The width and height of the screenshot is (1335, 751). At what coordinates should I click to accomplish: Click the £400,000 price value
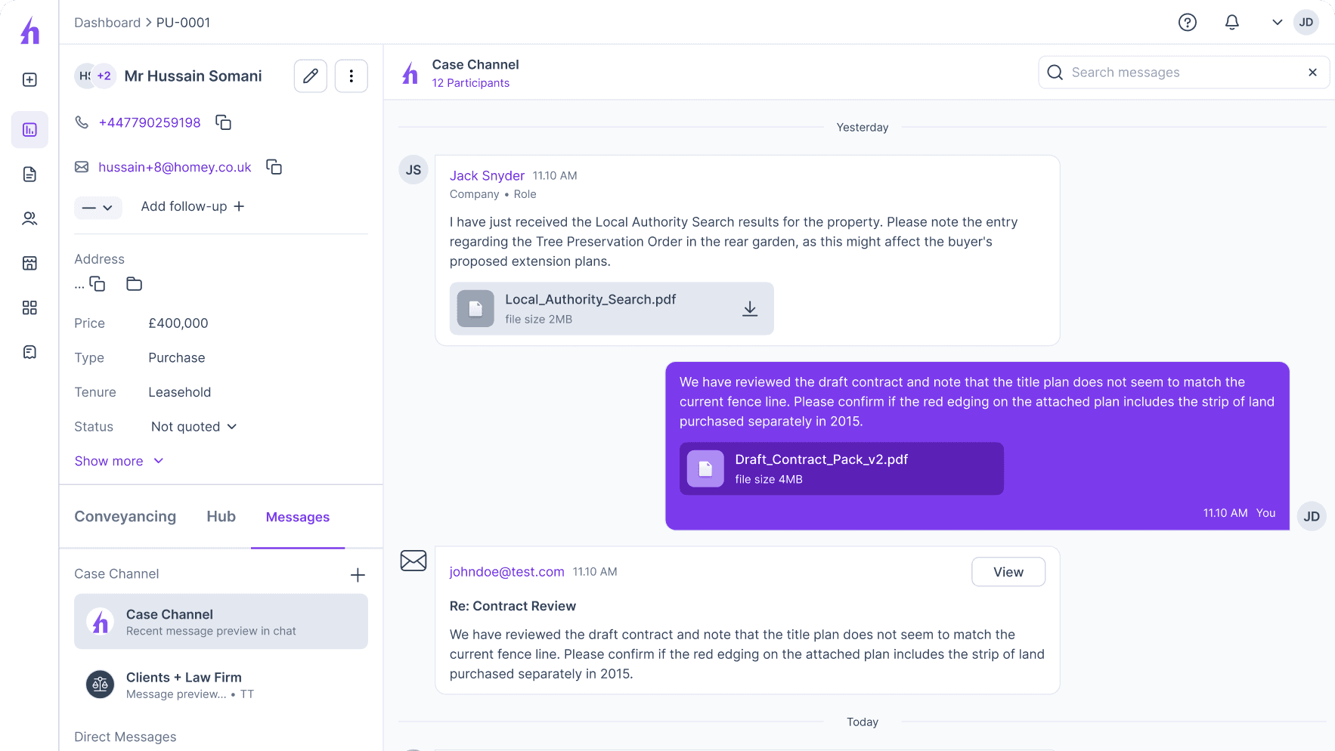click(178, 323)
